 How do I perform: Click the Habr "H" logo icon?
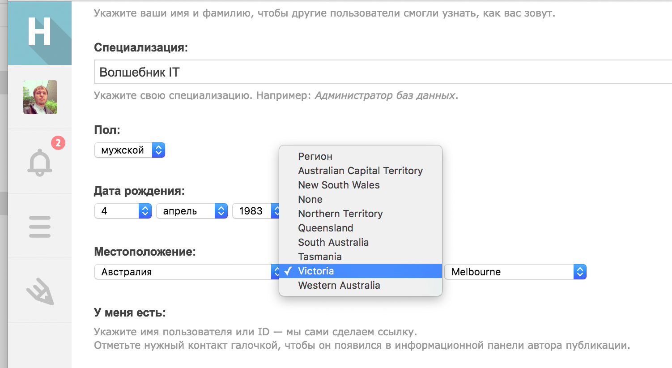point(39,32)
